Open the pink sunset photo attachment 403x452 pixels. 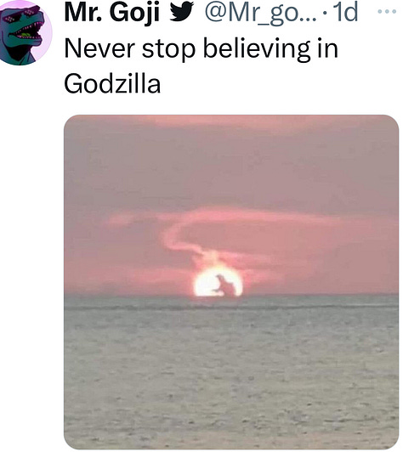[231, 281]
